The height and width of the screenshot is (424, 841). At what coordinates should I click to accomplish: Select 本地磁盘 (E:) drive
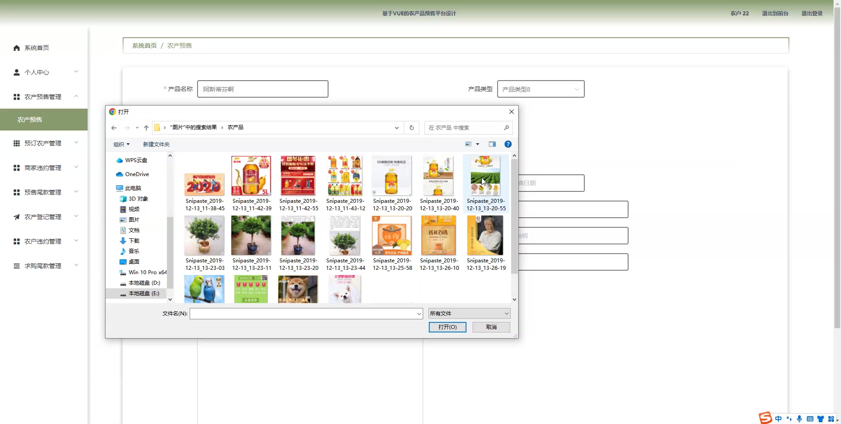click(x=140, y=293)
